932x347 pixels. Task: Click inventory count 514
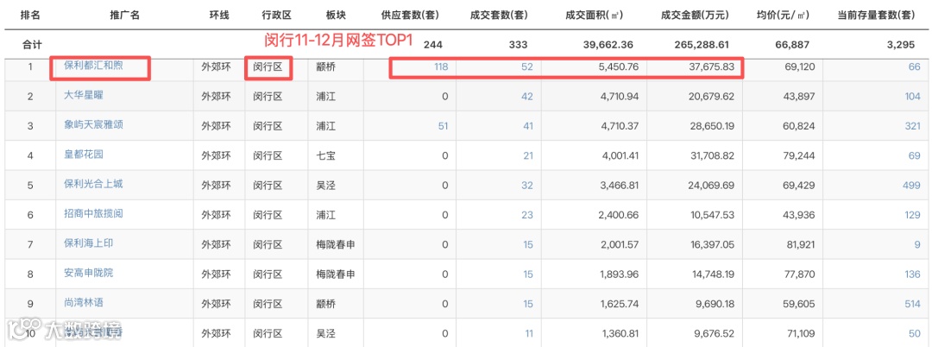[x=912, y=304]
